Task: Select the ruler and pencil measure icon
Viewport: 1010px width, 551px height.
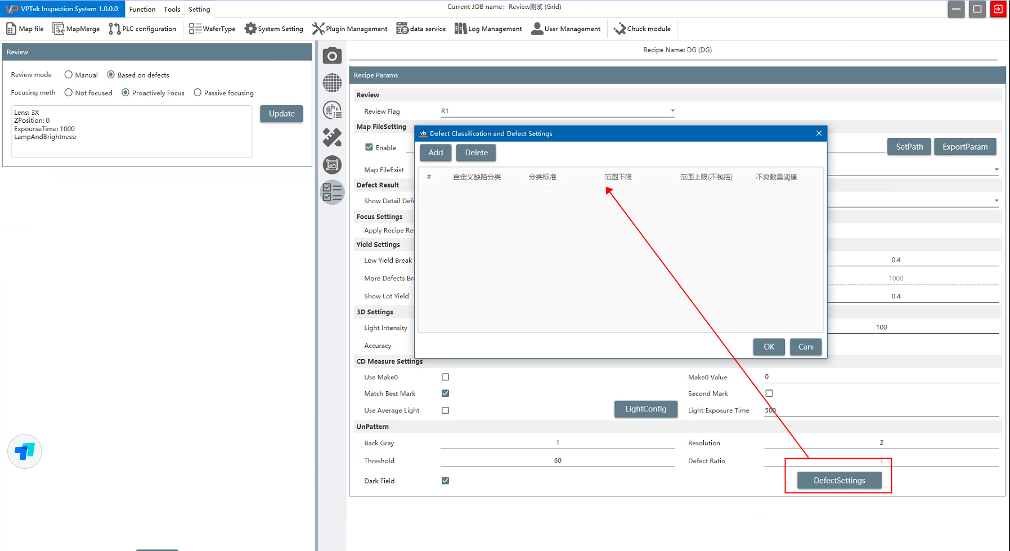Action: coord(332,137)
